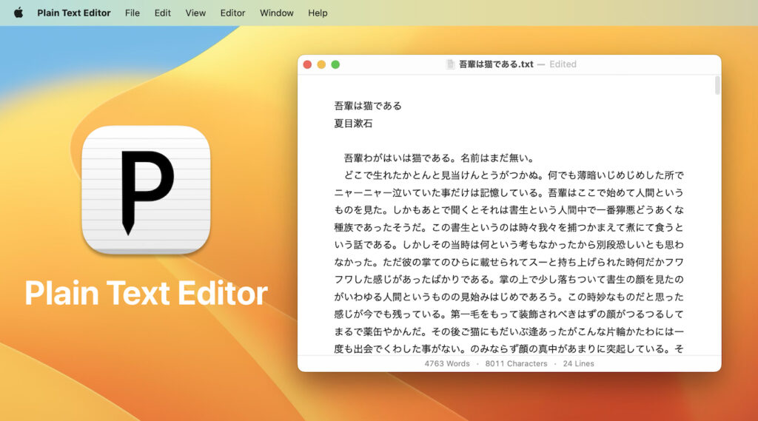Screen dimensions: 758x421
Task: Click in the line starting いう話である
Action: [509, 245]
